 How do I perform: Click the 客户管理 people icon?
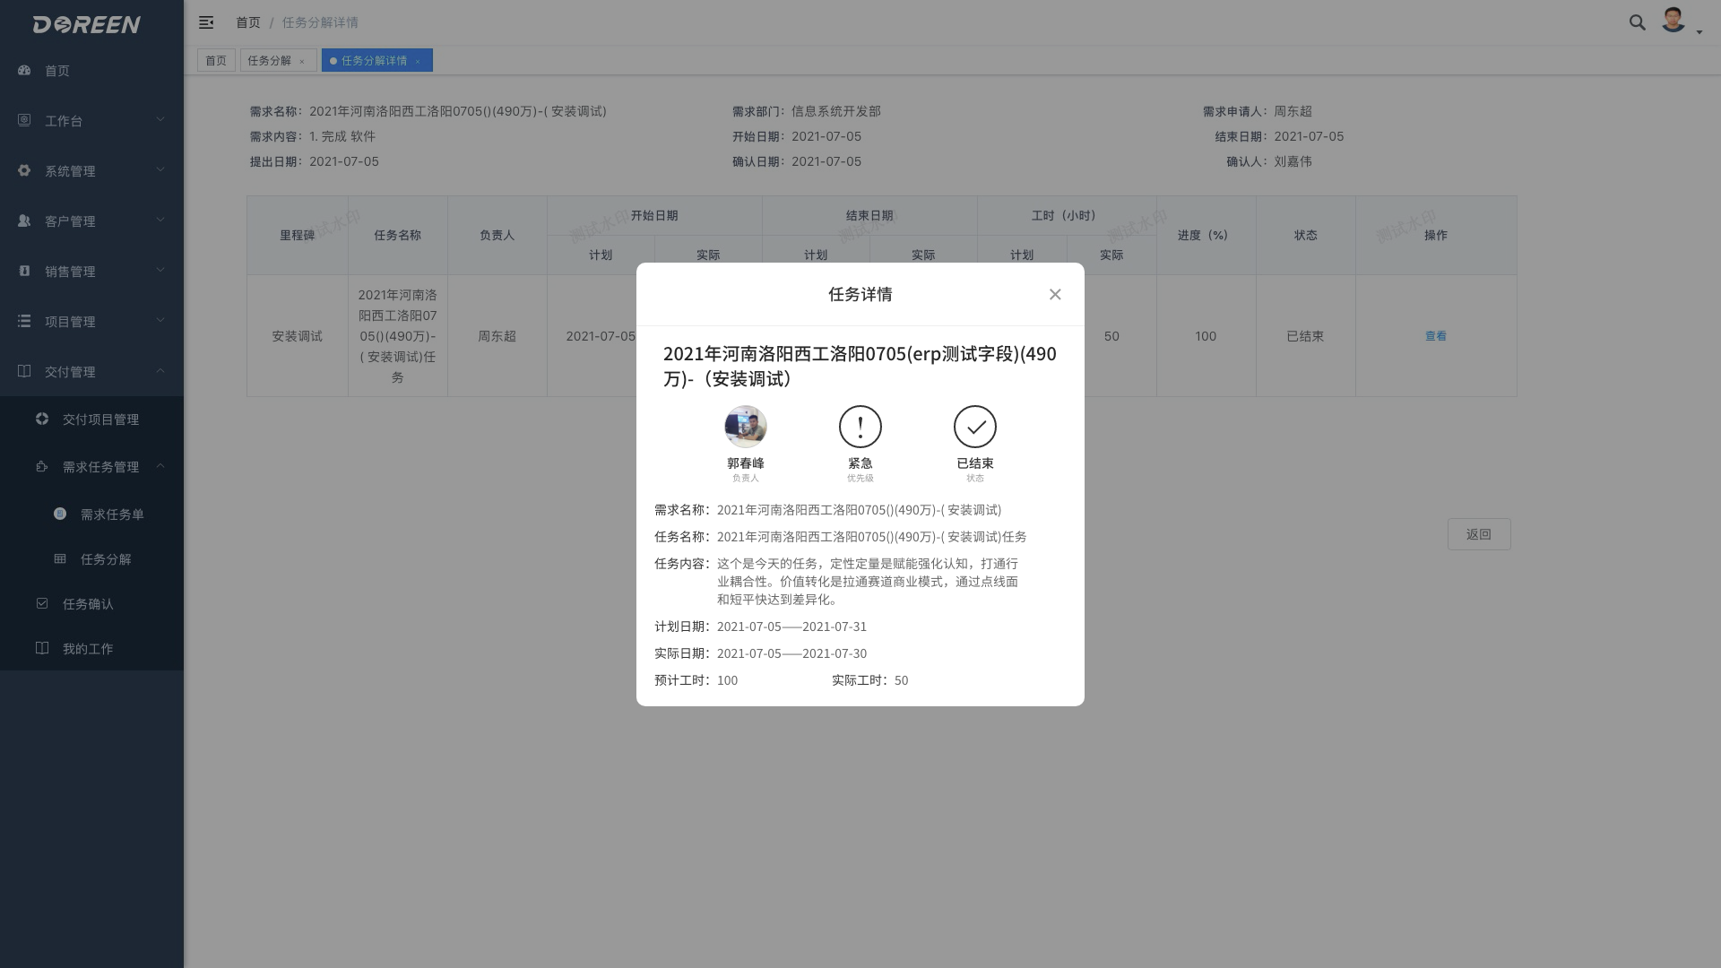click(x=24, y=220)
